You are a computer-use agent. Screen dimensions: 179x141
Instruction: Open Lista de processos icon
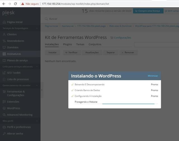[4, 79]
